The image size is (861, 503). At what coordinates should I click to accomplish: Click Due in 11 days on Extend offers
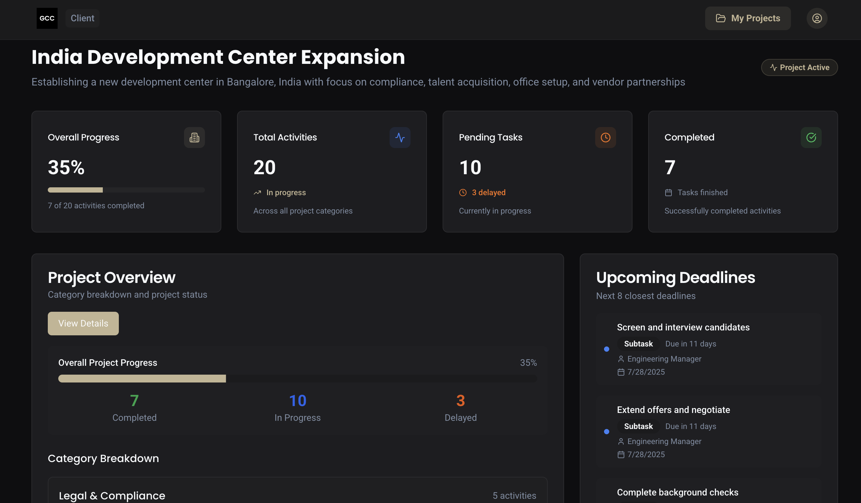pos(690,426)
